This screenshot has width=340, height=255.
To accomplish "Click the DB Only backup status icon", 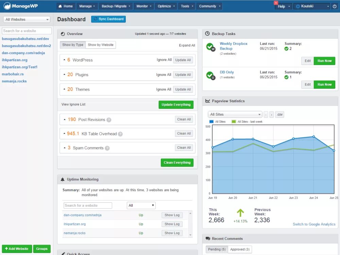I will click(210, 75).
